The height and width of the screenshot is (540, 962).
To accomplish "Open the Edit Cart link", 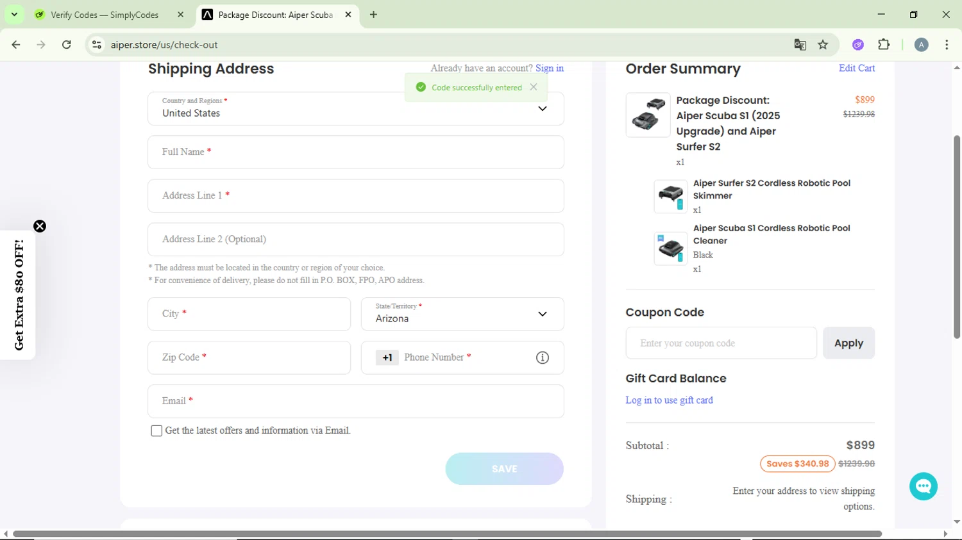I will tap(857, 68).
